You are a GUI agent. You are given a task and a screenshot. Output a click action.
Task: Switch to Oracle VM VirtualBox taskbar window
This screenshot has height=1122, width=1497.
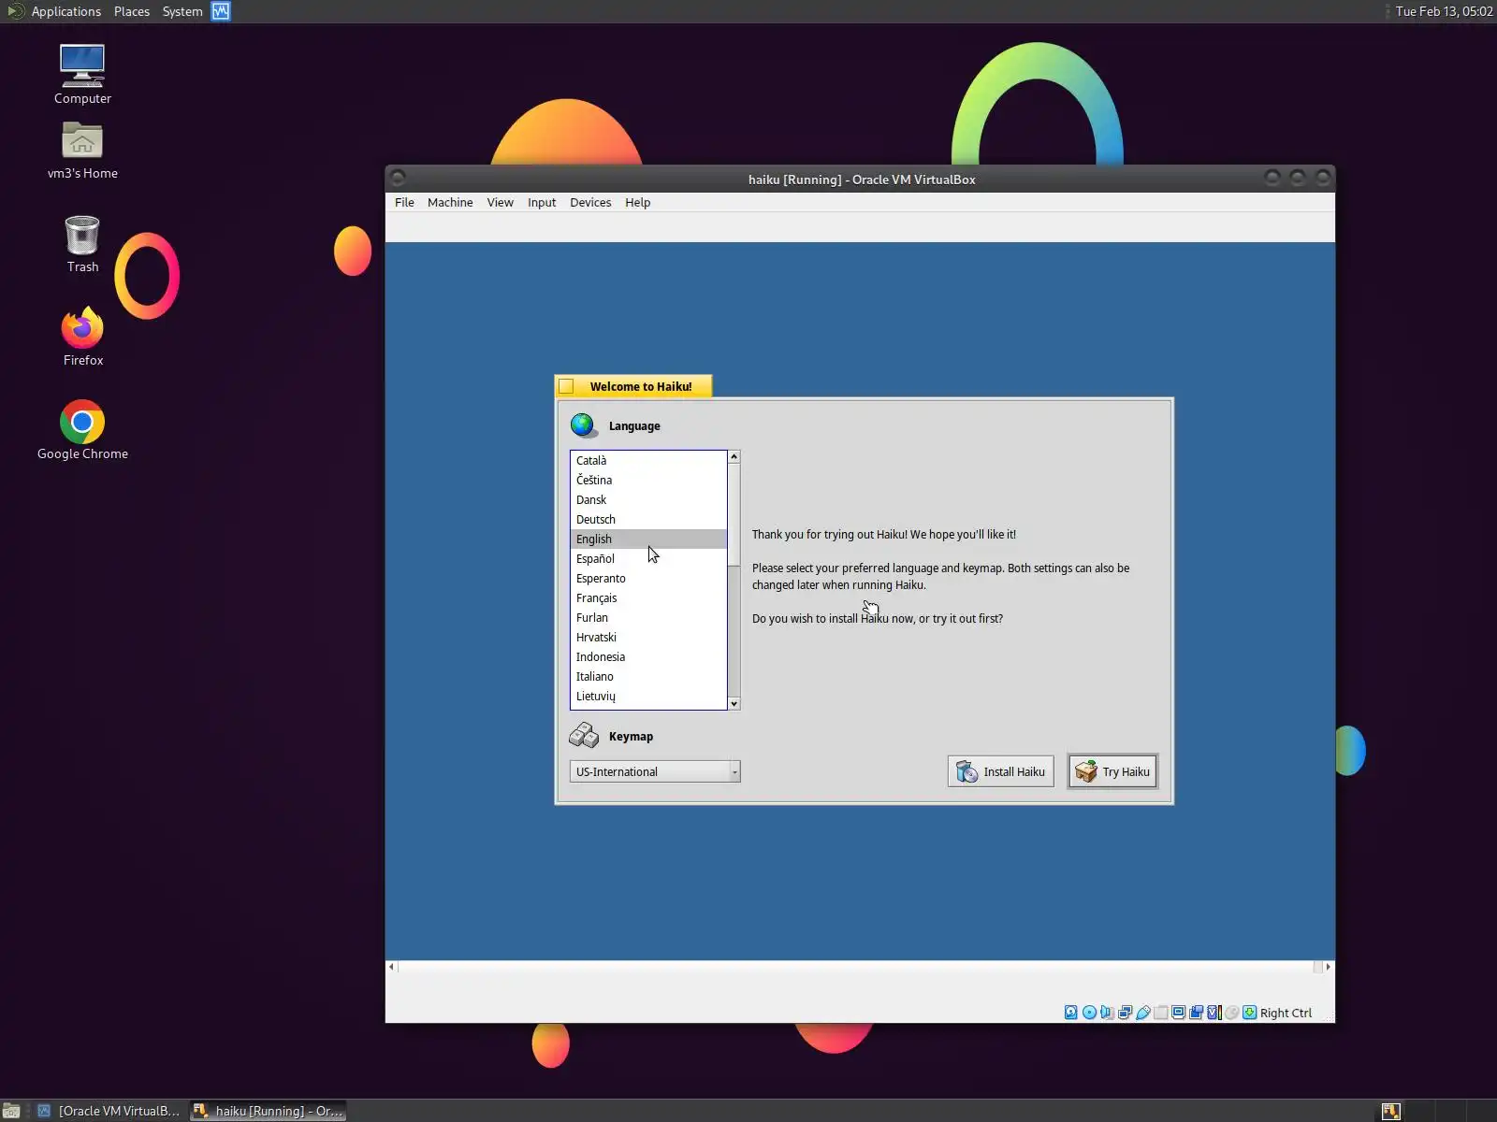click(x=109, y=1111)
